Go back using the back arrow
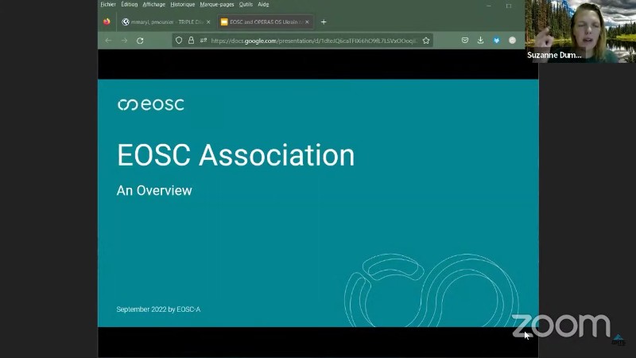 click(x=109, y=41)
